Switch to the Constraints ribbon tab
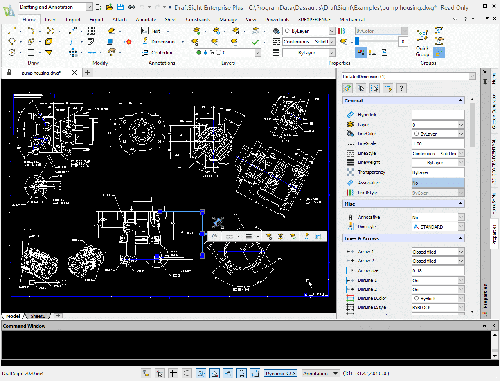The width and height of the screenshot is (500, 381). (x=198, y=19)
